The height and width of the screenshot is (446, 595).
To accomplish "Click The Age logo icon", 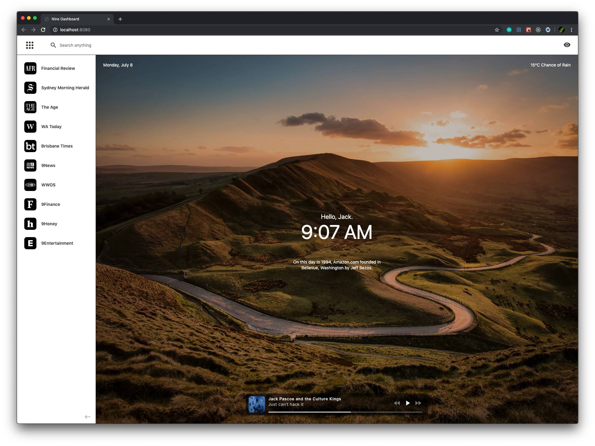I will click(x=30, y=107).
